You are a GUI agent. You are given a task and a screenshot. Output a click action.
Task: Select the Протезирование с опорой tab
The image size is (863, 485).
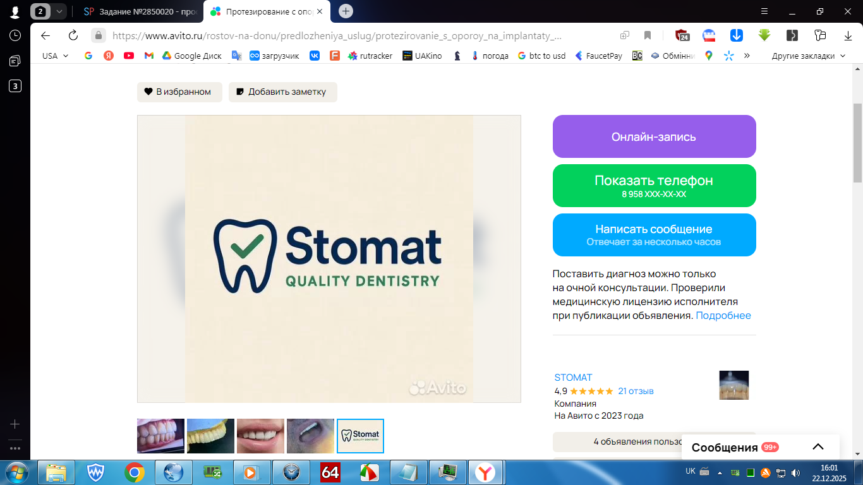point(267,11)
